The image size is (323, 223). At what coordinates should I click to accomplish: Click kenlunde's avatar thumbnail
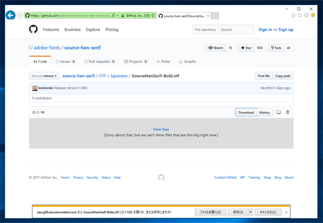(x=35, y=88)
